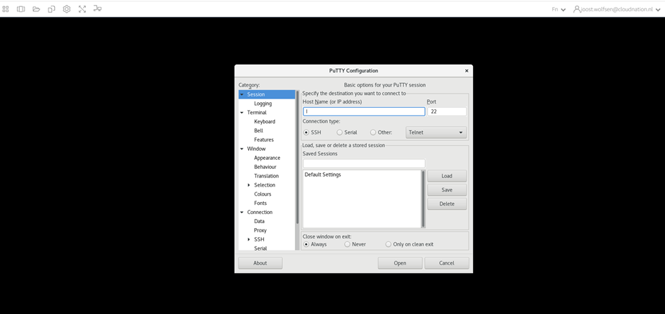Select the Logging category item
Screen dimensions: 665x314
[262, 103]
